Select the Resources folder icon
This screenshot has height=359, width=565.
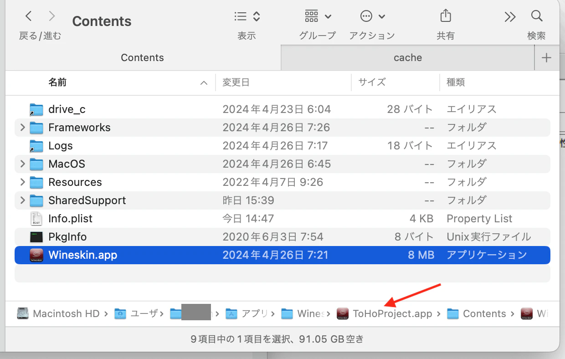click(x=36, y=182)
